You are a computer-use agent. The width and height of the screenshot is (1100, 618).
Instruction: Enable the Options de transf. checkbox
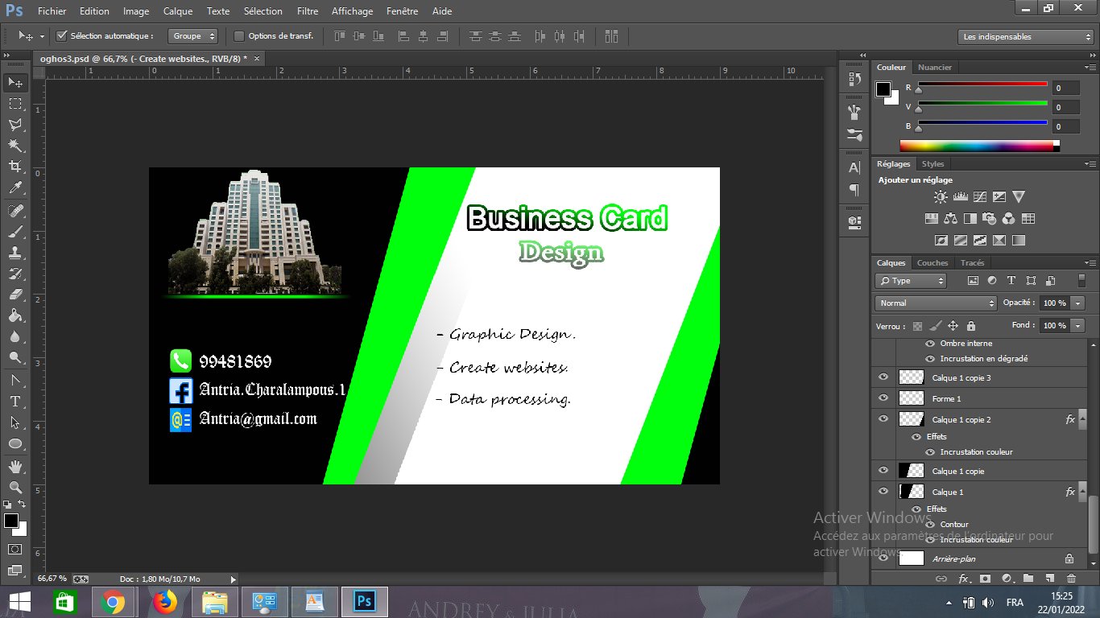[x=238, y=35]
